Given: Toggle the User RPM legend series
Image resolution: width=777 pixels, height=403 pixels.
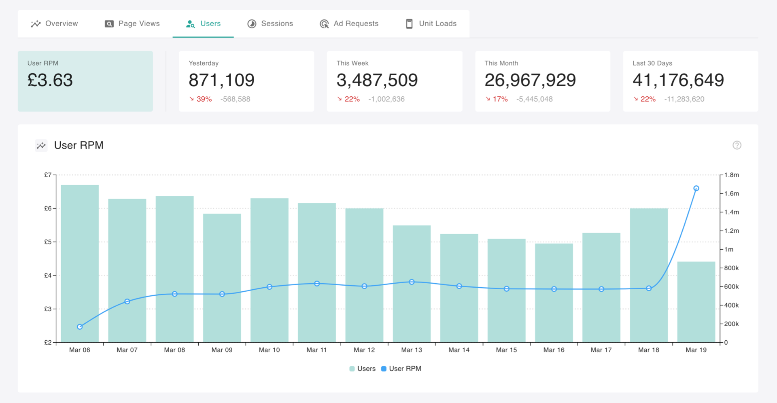Looking at the screenshot, I should pos(401,369).
